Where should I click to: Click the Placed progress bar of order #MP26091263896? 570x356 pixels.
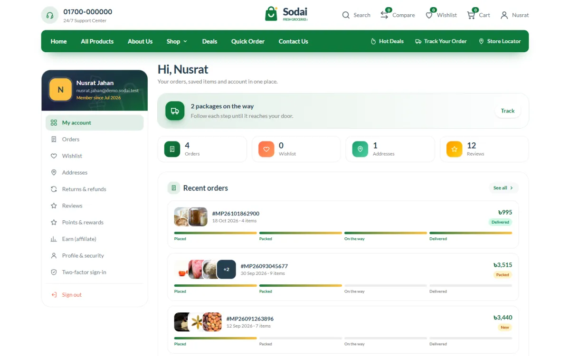[216, 338]
